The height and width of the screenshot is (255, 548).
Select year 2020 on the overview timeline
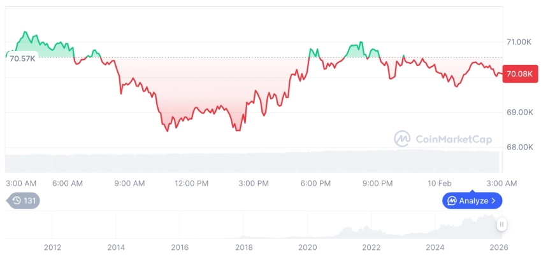pos(307,247)
